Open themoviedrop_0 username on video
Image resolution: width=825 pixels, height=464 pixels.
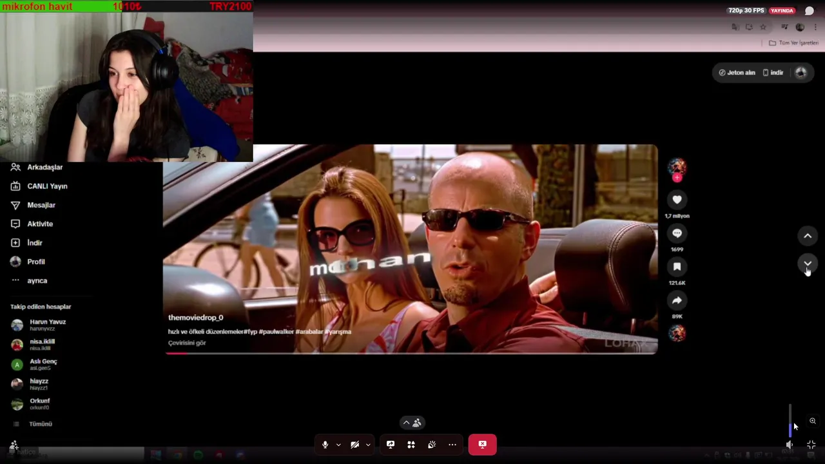coord(195,318)
